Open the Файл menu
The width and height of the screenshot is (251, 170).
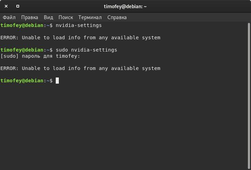[9, 17]
